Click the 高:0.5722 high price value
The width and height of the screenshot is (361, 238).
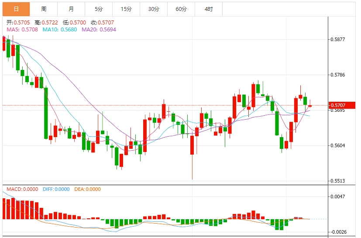(x=46, y=23)
